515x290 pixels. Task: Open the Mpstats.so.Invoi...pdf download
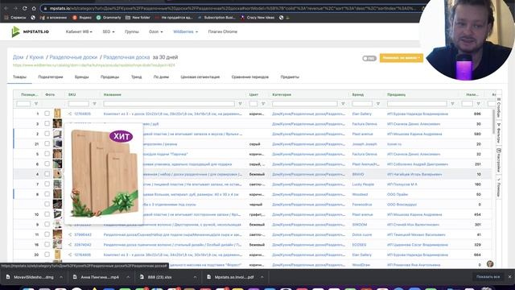tap(231, 277)
